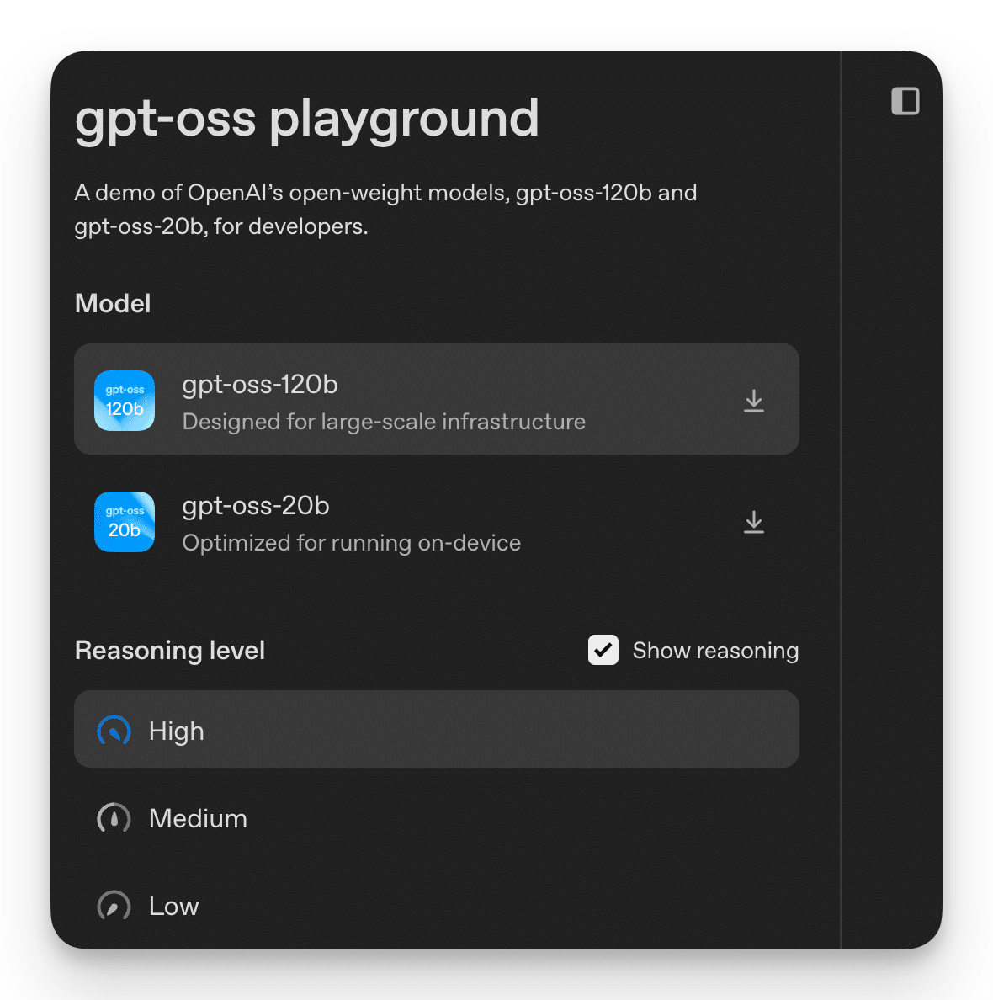Click the 'Reasoning level' section heading
The width and height of the screenshot is (993, 1000).
pos(170,650)
